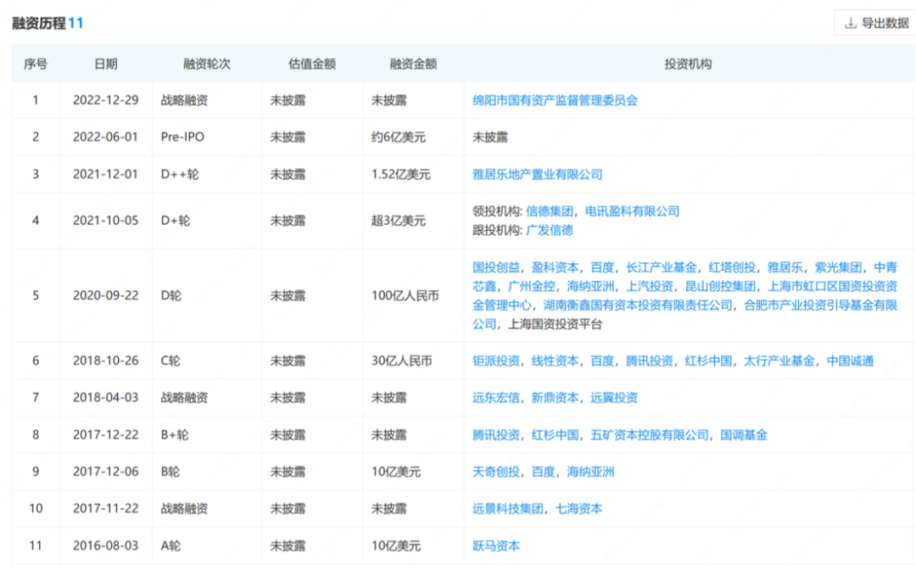The height and width of the screenshot is (571, 916).
Task: Open follow investor link 广发信德
Action: pyautogui.click(x=550, y=230)
